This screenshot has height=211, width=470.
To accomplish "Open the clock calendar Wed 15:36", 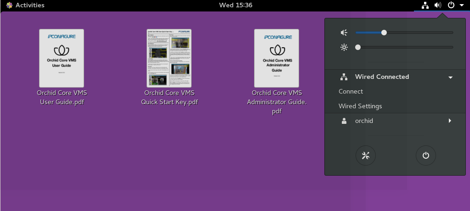I will (236, 5).
